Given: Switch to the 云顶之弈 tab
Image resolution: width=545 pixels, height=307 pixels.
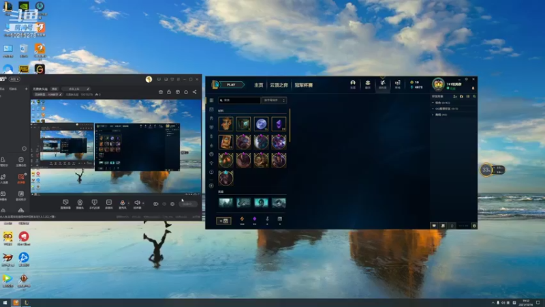Looking at the screenshot, I should pyautogui.click(x=279, y=85).
